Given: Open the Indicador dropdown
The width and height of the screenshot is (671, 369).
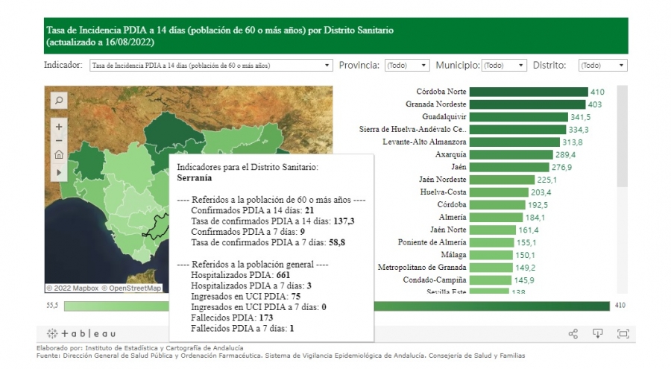Looking at the screenshot, I should tap(211, 66).
